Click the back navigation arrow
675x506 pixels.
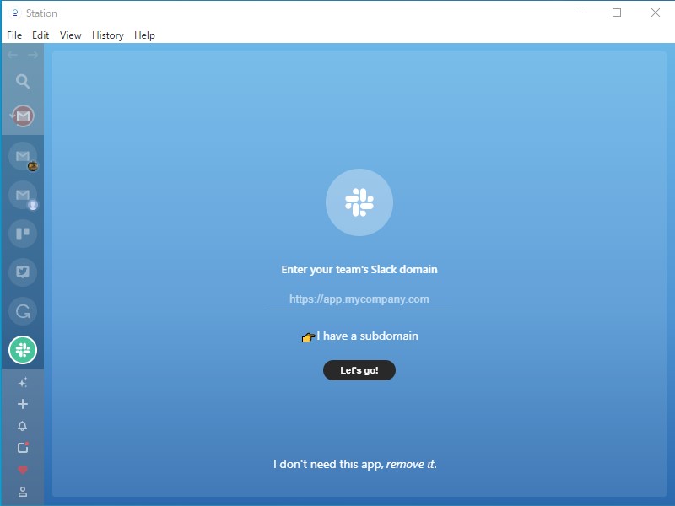13,55
